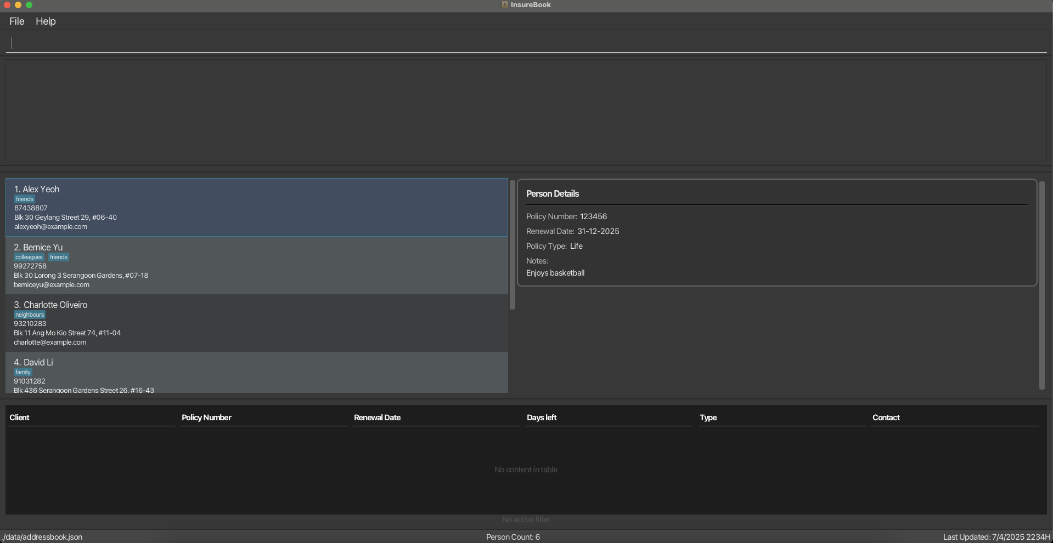This screenshot has height=543, width=1053.
Task: Click address Blk 30 Lorong 3 Serangoon Gardens
Action: coord(81,276)
